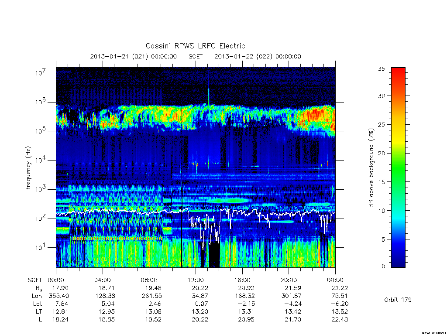Click the LT row label below the plot

(x=39, y=311)
